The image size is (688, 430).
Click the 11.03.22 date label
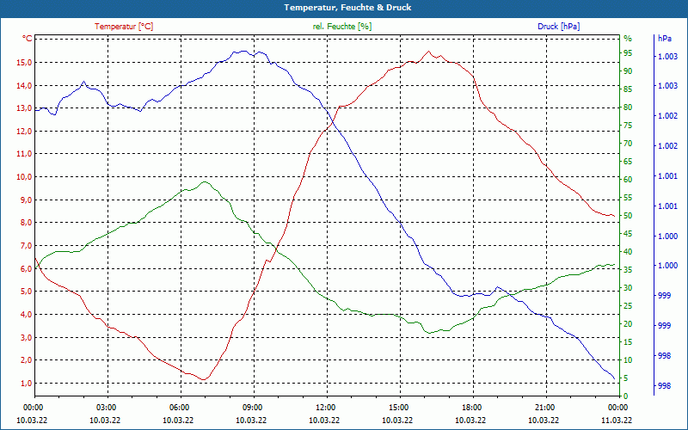point(617,420)
